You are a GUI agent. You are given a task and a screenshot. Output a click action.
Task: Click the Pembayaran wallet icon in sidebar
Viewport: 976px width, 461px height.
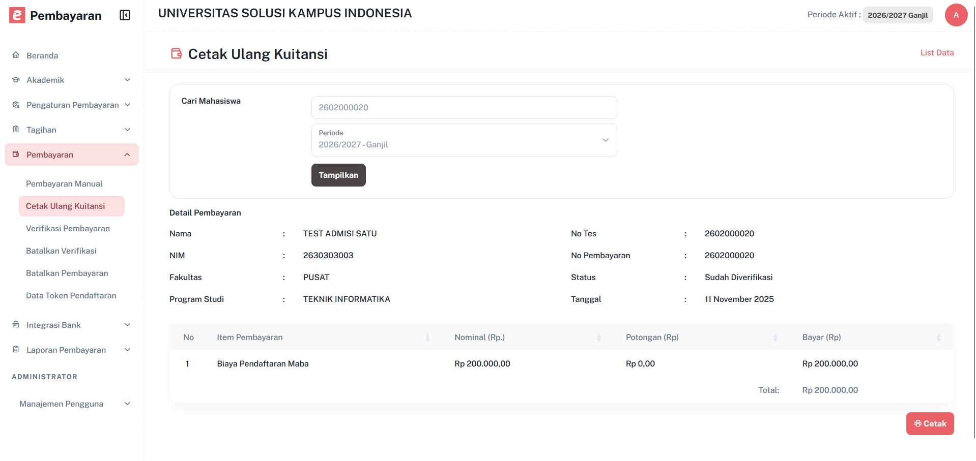(x=16, y=154)
